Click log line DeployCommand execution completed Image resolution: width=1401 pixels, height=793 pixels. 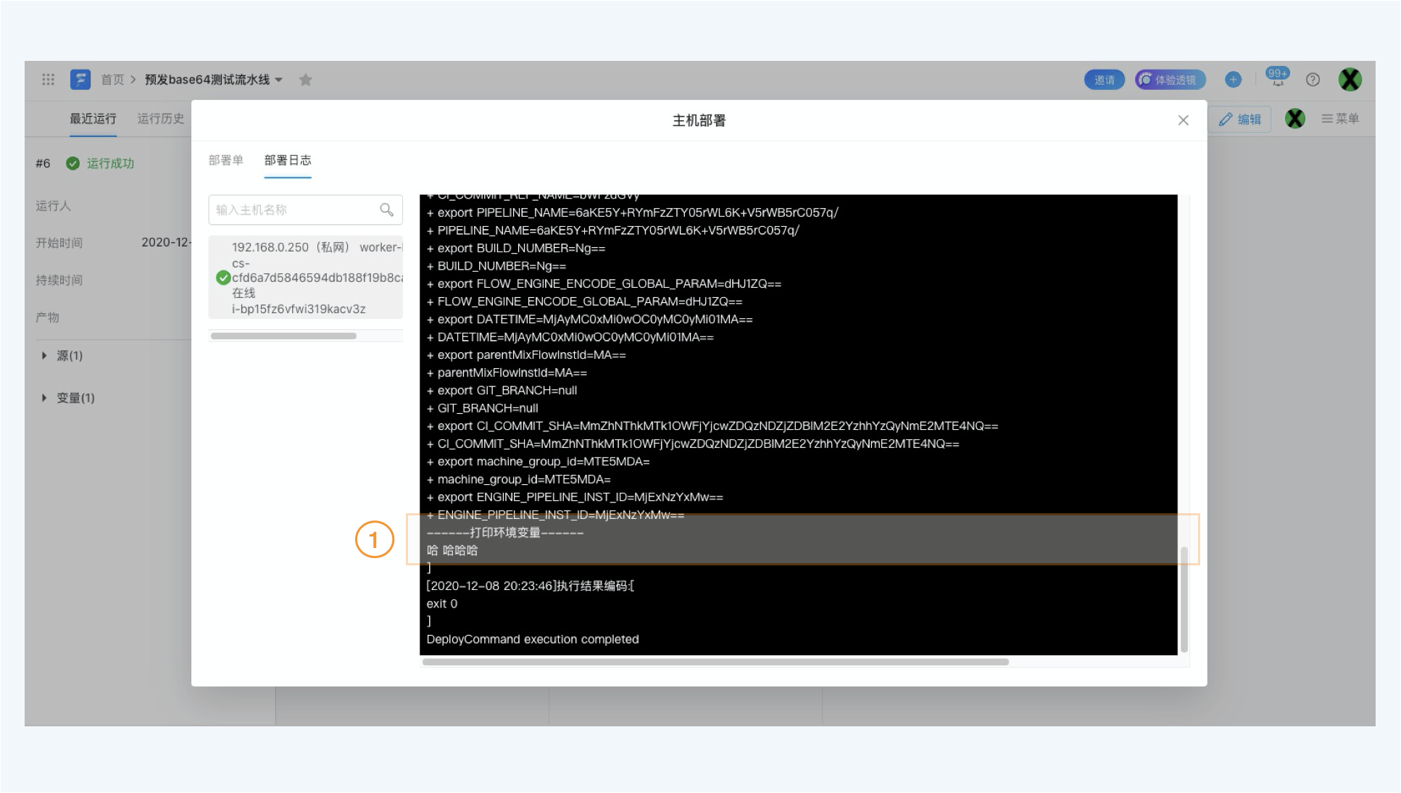[533, 639]
